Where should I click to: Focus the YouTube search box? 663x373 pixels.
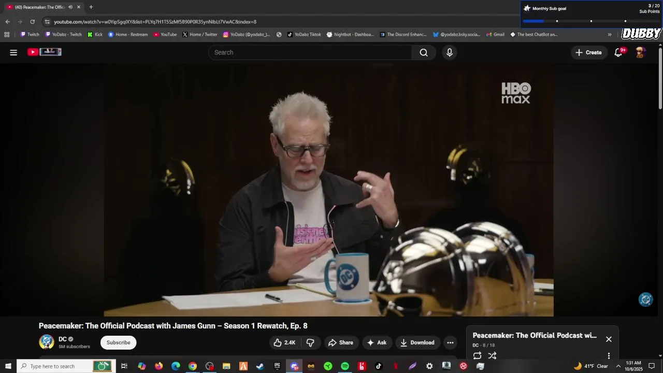pos(311,52)
